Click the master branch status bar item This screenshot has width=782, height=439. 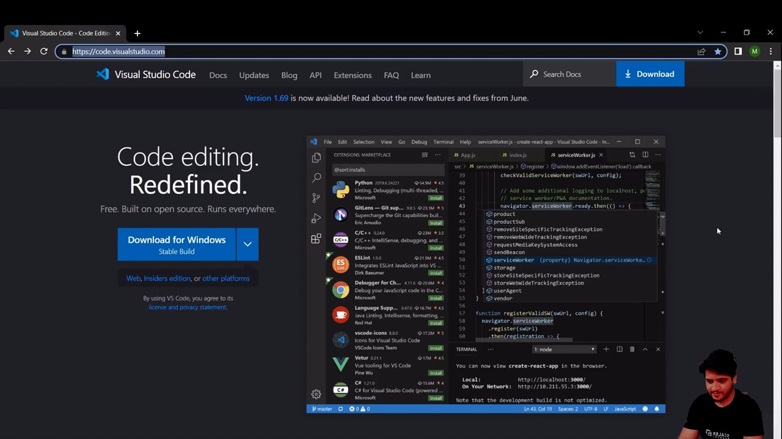click(x=322, y=409)
